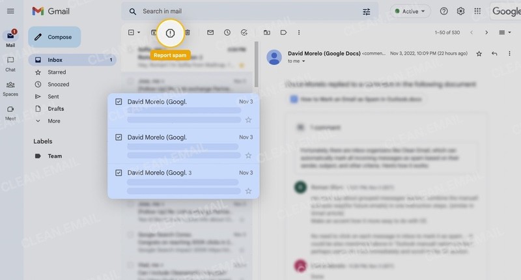Click the Search in mail field
Viewport: 521px width, 280px height.
pos(247,12)
